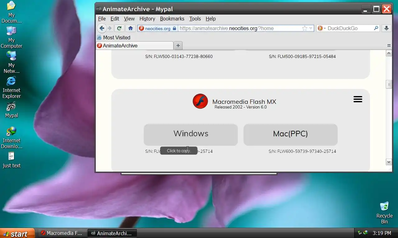This screenshot has height=238, width=398.
Task: Open the Macromedia Flash MX hamburger menu
Action: pos(358,99)
